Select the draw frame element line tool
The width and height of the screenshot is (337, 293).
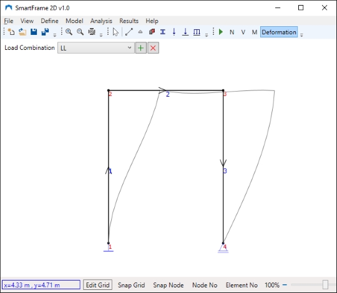click(129, 32)
